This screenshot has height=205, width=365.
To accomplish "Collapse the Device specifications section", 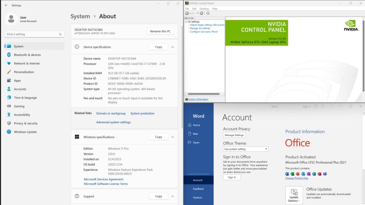I will 172,47.
